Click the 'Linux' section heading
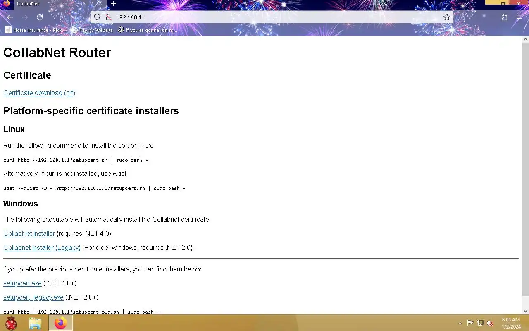The image size is (529, 331). pos(14,129)
